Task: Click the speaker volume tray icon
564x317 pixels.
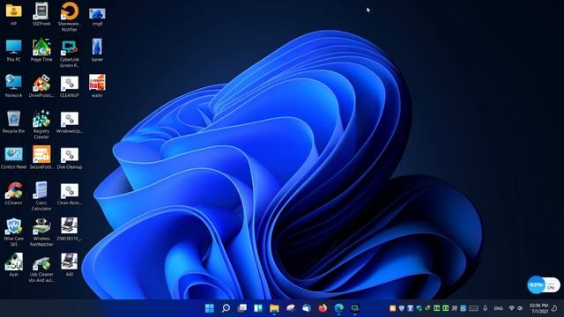Action: [x=520, y=308]
